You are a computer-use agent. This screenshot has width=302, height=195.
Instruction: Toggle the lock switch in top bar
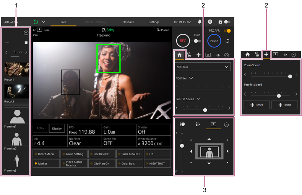coord(227,22)
